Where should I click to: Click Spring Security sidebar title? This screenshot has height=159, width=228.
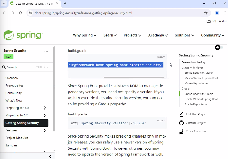tap(15, 51)
